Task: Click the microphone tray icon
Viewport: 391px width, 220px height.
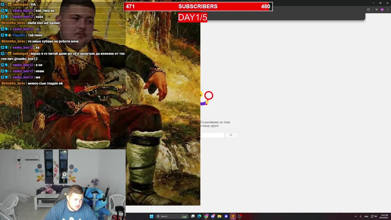Action: (360, 216)
